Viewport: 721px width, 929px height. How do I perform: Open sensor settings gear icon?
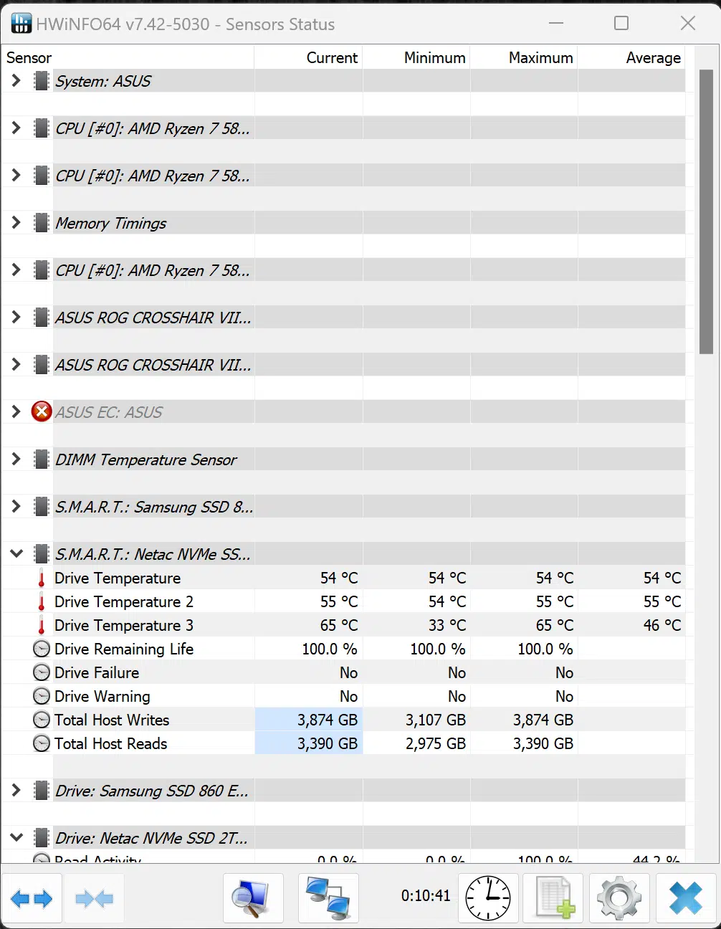(619, 898)
